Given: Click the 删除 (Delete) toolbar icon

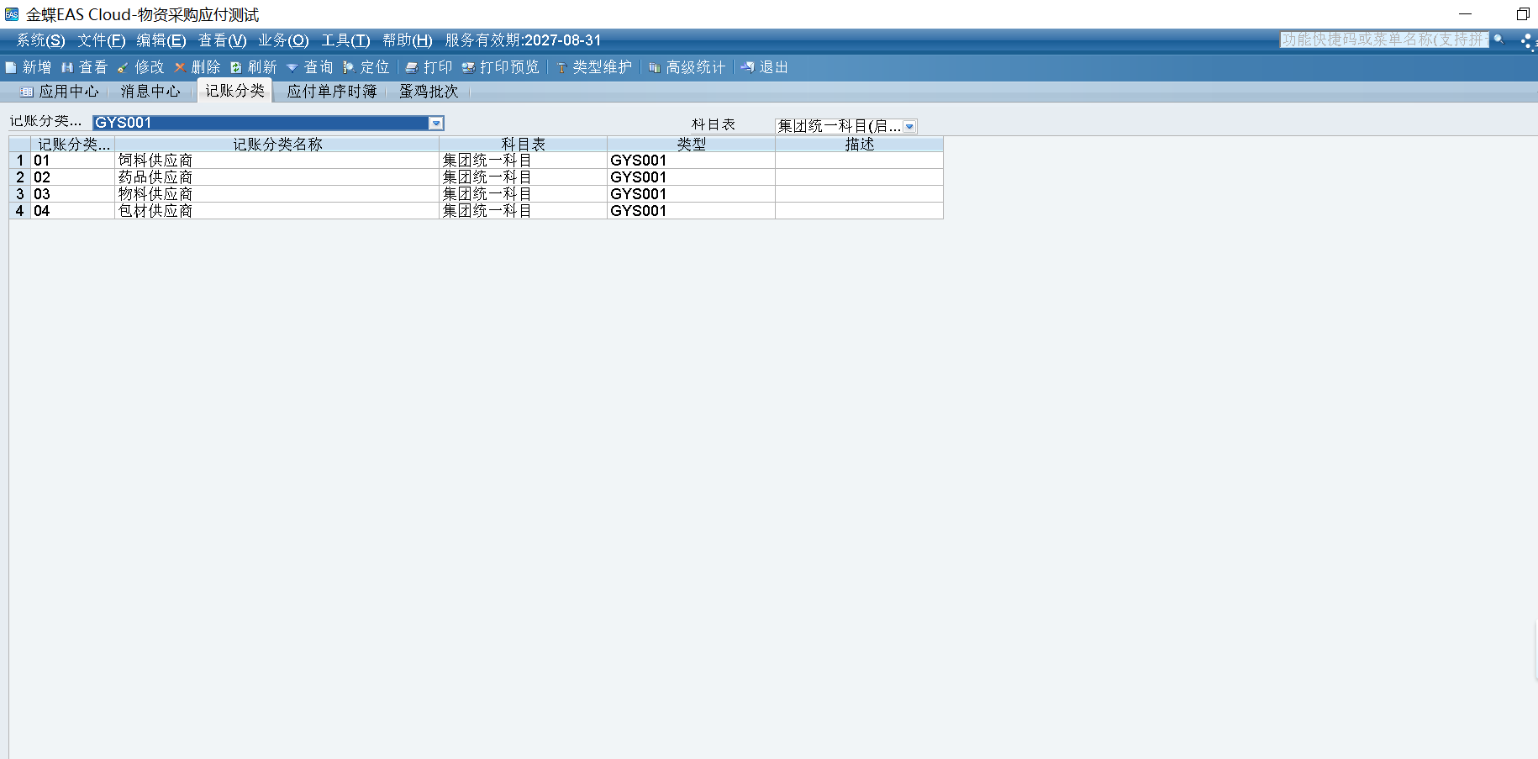Looking at the screenshot, I should [197, 67].
